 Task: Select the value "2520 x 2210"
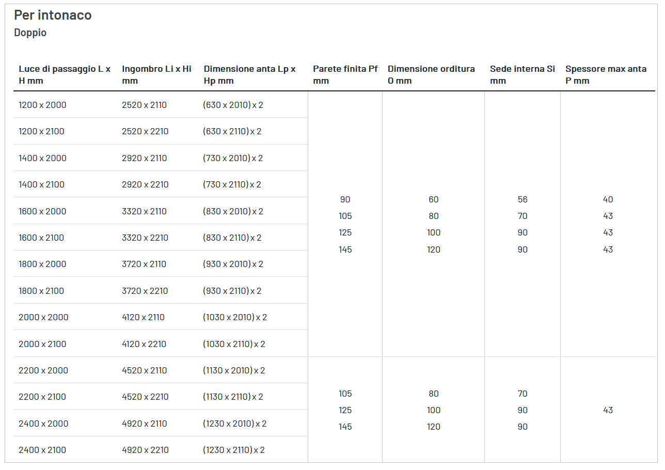146,131
